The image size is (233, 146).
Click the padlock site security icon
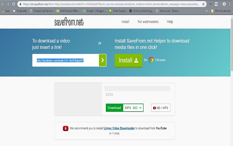pos(20,4)
